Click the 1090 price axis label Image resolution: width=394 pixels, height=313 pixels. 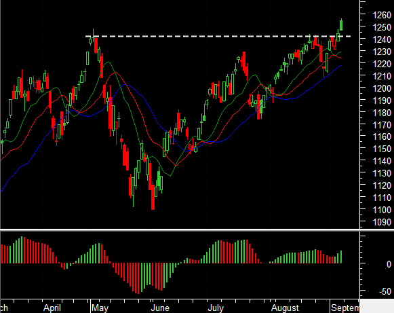[382, 222]
